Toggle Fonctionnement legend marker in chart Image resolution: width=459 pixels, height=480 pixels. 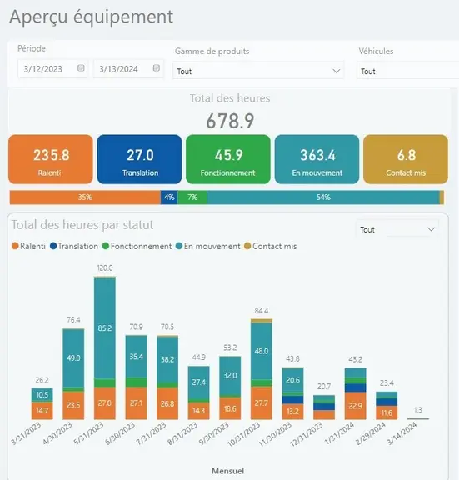point(106,246)
